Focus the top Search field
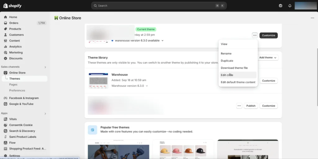 point(159,6)
